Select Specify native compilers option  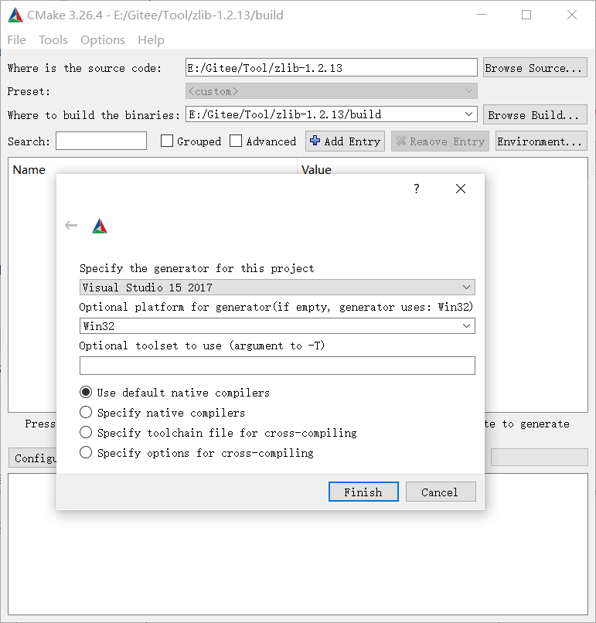coord(86,412)
